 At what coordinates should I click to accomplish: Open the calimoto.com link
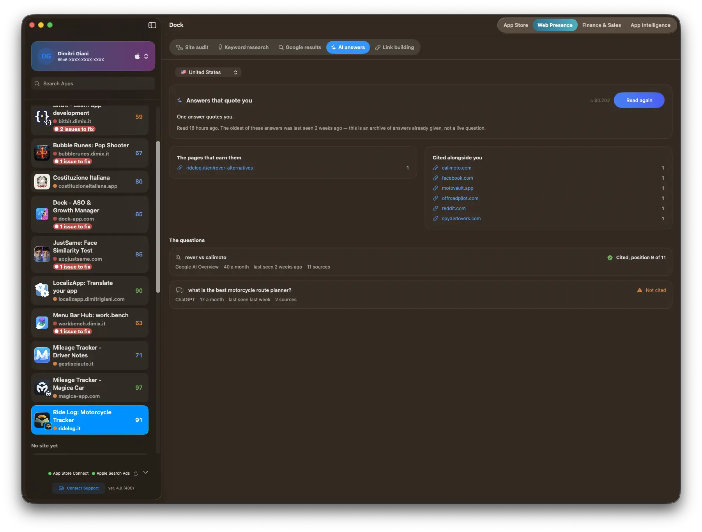(x=456, y=168)
